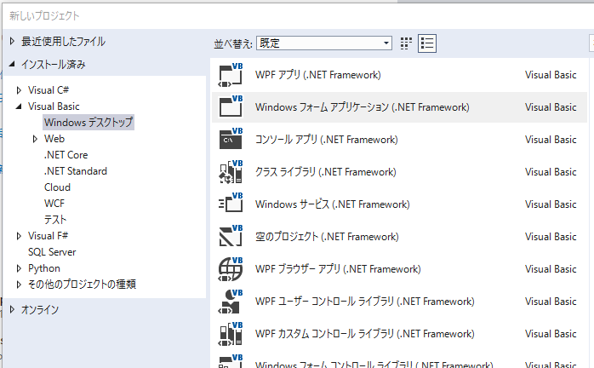Click the WPF アプリ template icon
Image resolution: width=594 pixels, height=368 pixels.
[231, 75]
